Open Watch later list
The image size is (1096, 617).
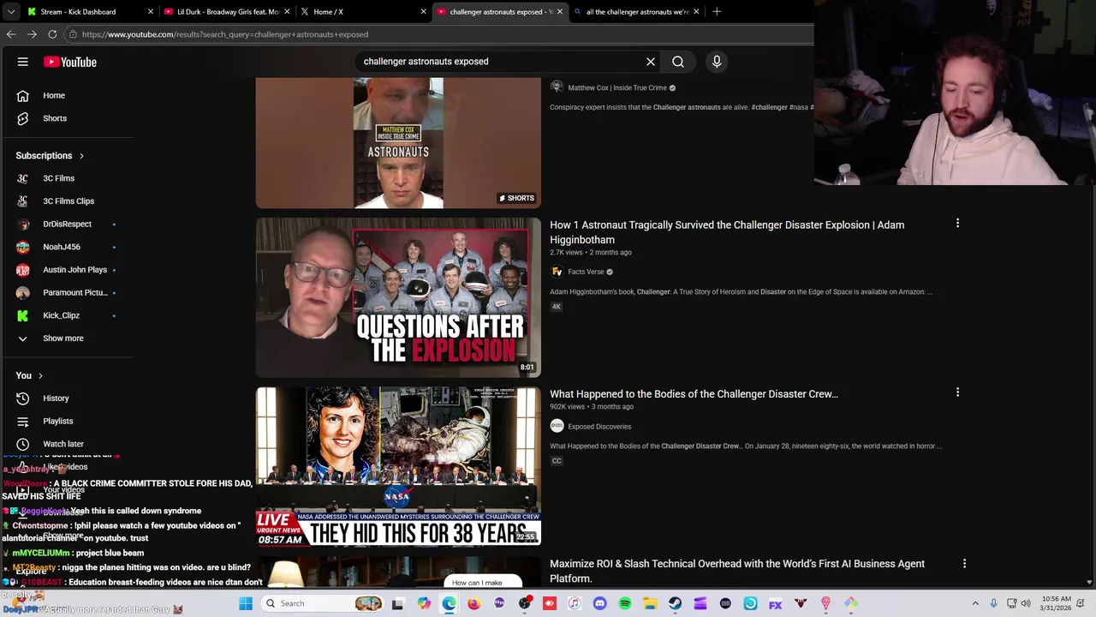[x=64, y=444]
